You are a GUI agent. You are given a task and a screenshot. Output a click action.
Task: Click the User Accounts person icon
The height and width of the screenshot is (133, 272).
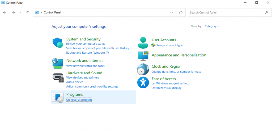click(x=143, y=43)
